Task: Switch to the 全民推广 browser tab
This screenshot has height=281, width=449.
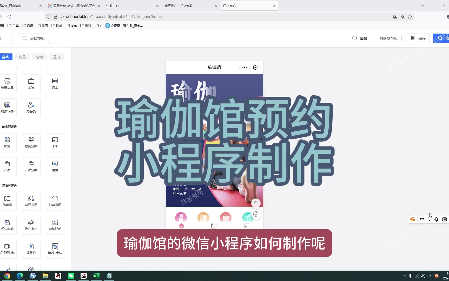Action: point(191,6)
